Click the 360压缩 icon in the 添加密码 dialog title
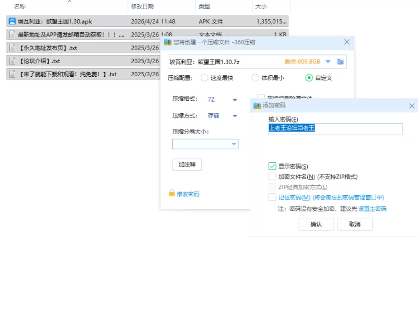The width and height of the screenshot is (418, 319). coord(257,105)
